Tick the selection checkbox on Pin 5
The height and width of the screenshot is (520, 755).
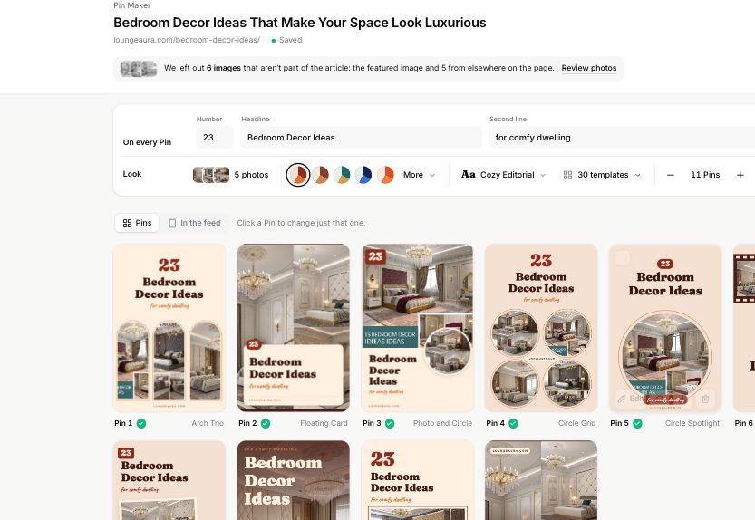(x=623, y=257)
